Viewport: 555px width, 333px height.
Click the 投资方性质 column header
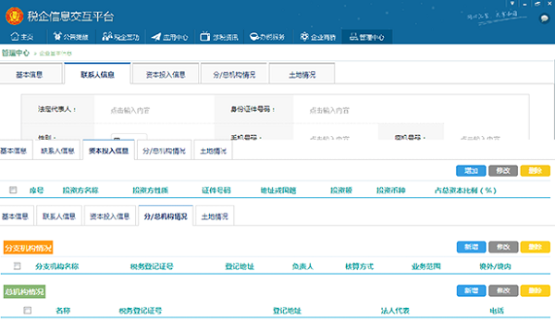(150, 191)
